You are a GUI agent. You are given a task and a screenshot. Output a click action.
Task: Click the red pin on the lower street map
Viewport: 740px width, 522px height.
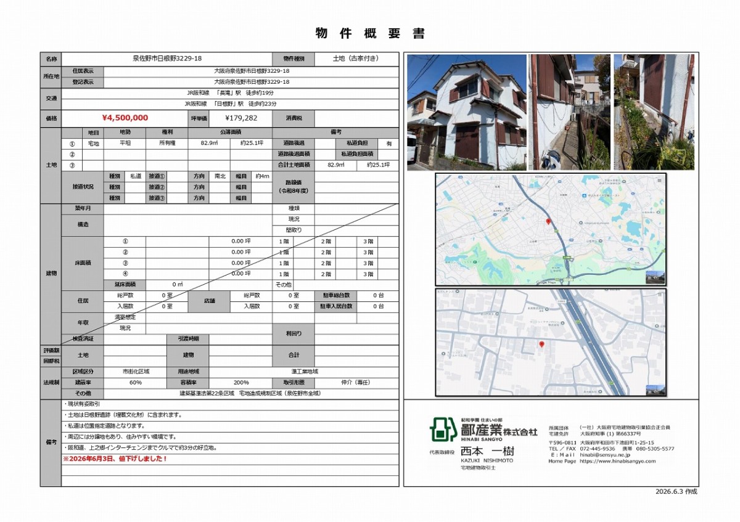541,345
